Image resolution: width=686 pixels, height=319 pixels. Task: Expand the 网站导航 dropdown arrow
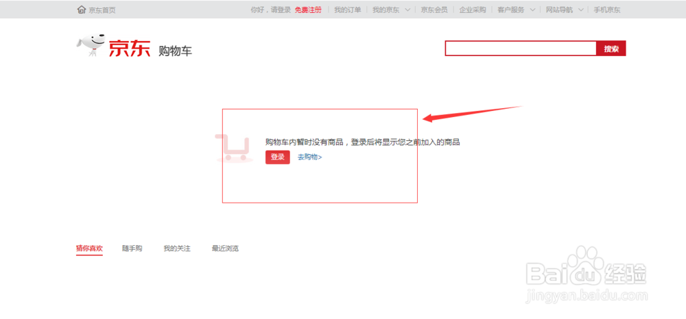tap(580, 10)
